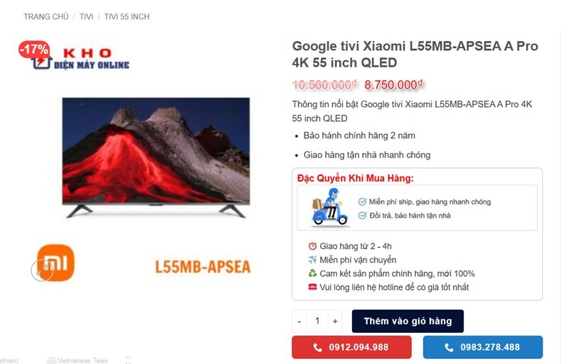Click the -17% discount badge
Screen dimensions: 568x364
click(34, 49)
